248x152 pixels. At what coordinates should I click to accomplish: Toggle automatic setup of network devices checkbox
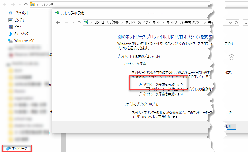[x=148, y=89]
